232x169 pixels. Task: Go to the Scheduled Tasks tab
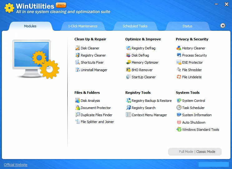(135, 26)
